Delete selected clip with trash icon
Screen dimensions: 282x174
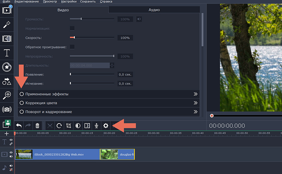37,125
